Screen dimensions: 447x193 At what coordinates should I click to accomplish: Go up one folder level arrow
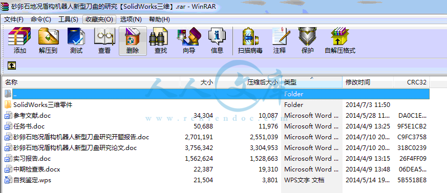(11, 66)
